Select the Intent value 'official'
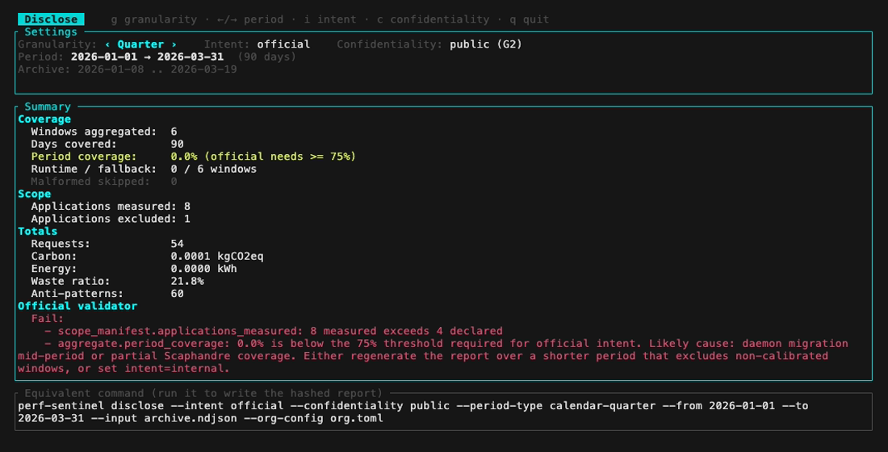This screenshot has width=888, height=452. click(x=283, y=44)
